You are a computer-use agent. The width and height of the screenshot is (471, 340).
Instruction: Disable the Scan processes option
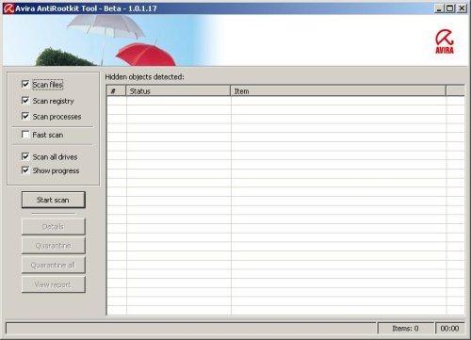click(x=25, y=116)
